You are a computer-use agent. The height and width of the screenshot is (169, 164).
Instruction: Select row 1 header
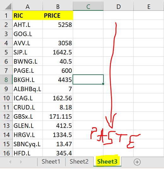pos(6,16)
